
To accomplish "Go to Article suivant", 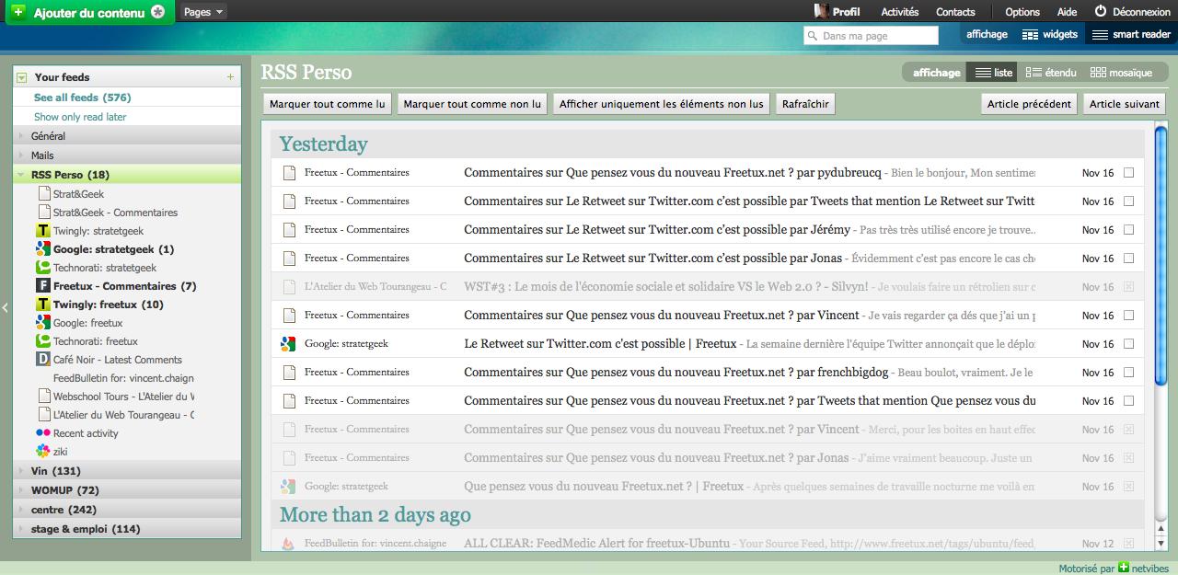I will pos(1125,104).
